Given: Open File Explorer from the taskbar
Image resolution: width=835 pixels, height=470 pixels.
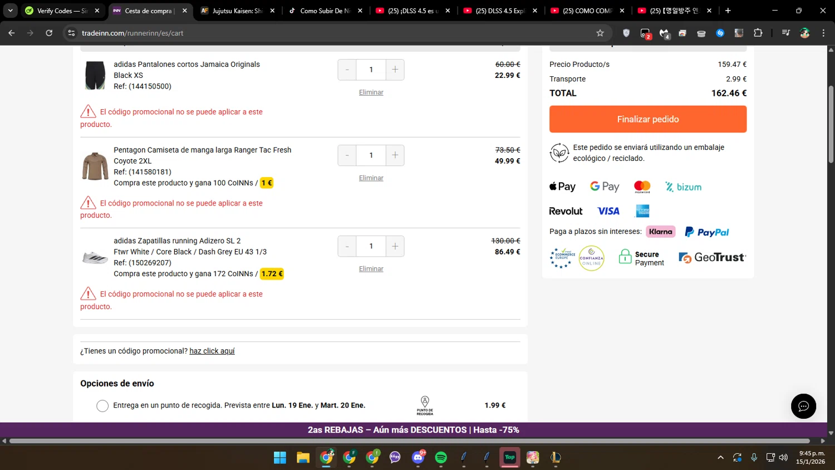Looking at the screenshot, I should click(303, 458).
